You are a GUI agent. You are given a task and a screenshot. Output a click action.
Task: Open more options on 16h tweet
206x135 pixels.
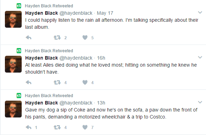point(200,58)
